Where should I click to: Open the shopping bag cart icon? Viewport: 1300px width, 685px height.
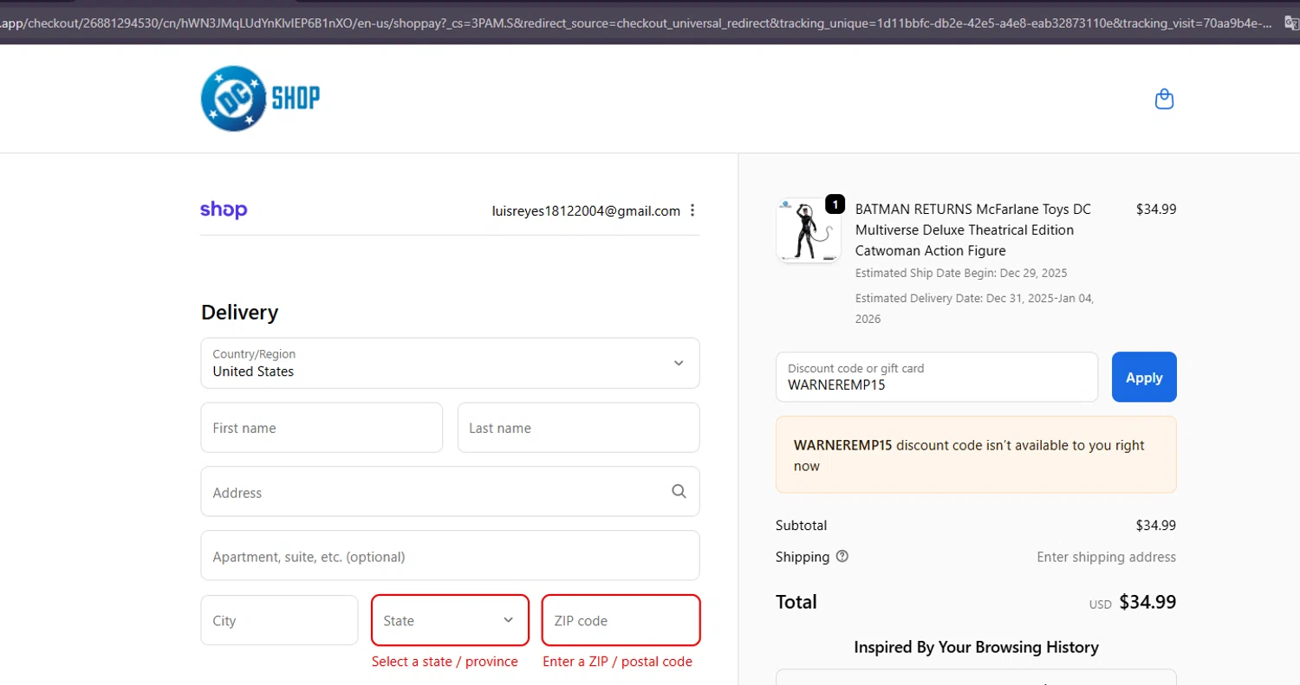(1164, 100)
